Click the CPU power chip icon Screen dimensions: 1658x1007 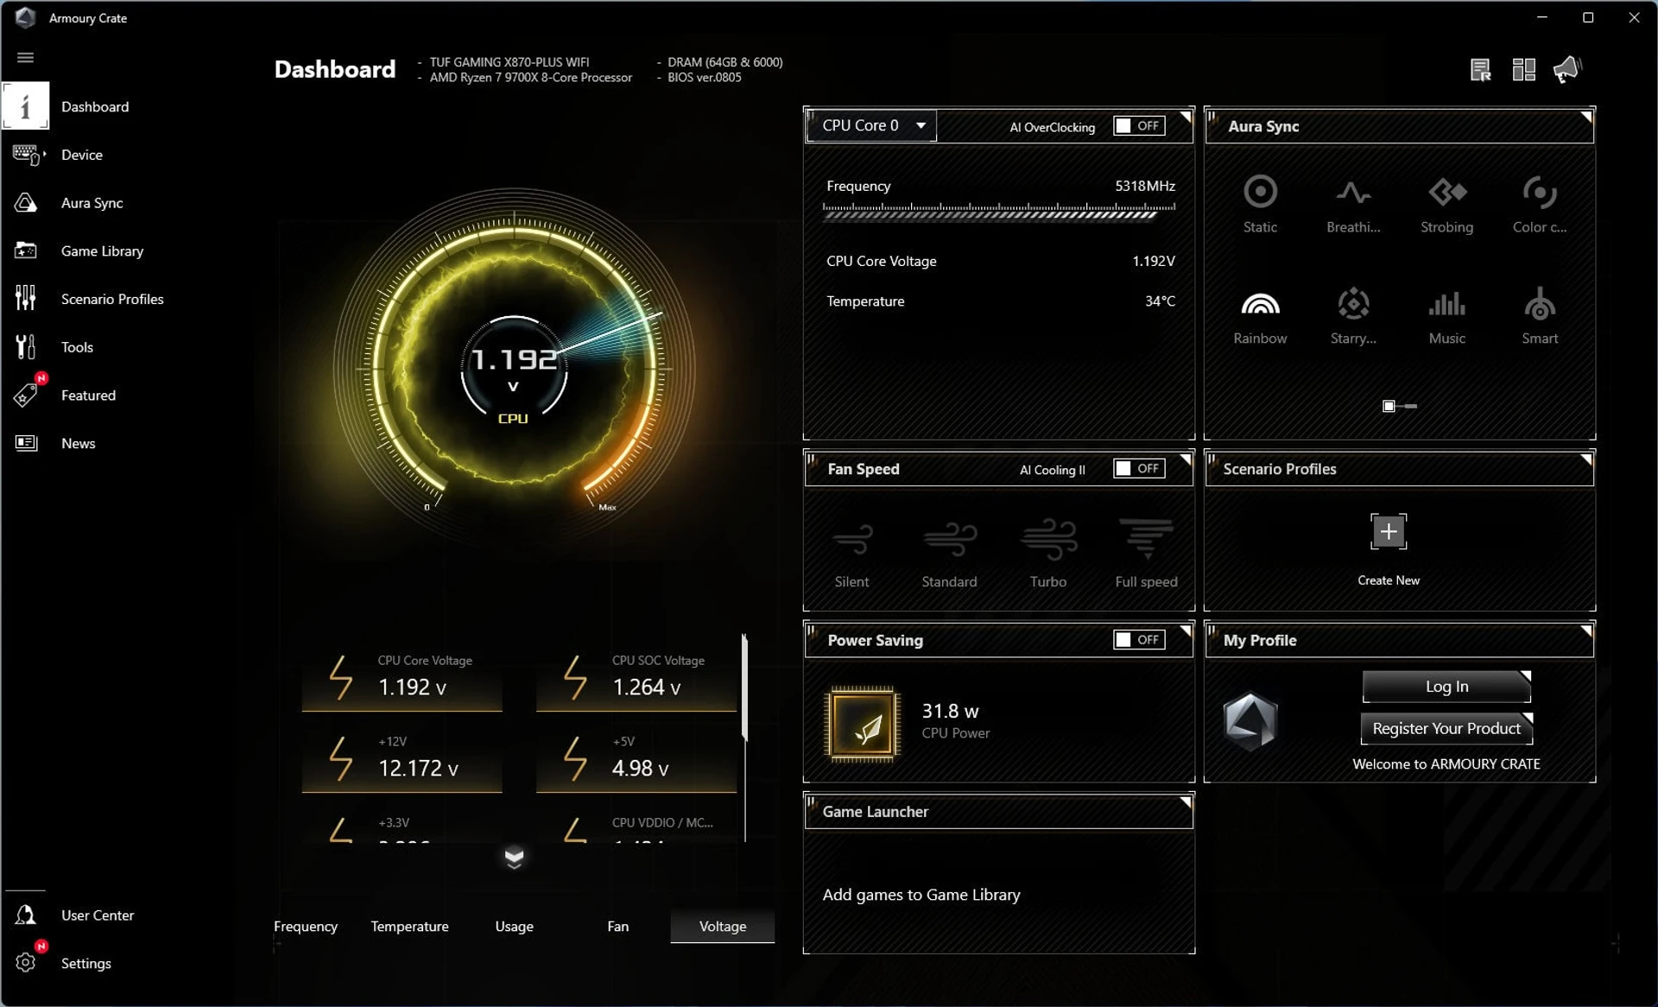pyautogui.click(x=863, y=724)
